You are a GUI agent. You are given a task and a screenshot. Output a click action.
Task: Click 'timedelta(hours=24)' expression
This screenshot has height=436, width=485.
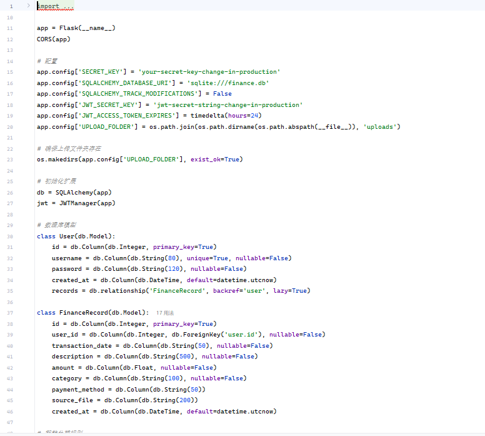226,116
